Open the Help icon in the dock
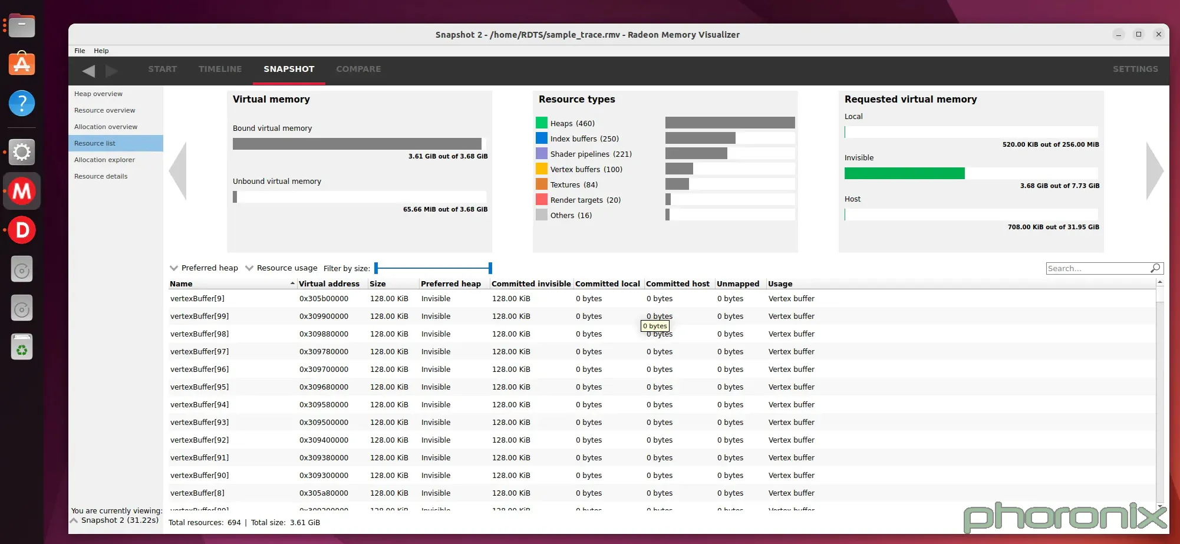1180x544 pixels. pos(22,103)
